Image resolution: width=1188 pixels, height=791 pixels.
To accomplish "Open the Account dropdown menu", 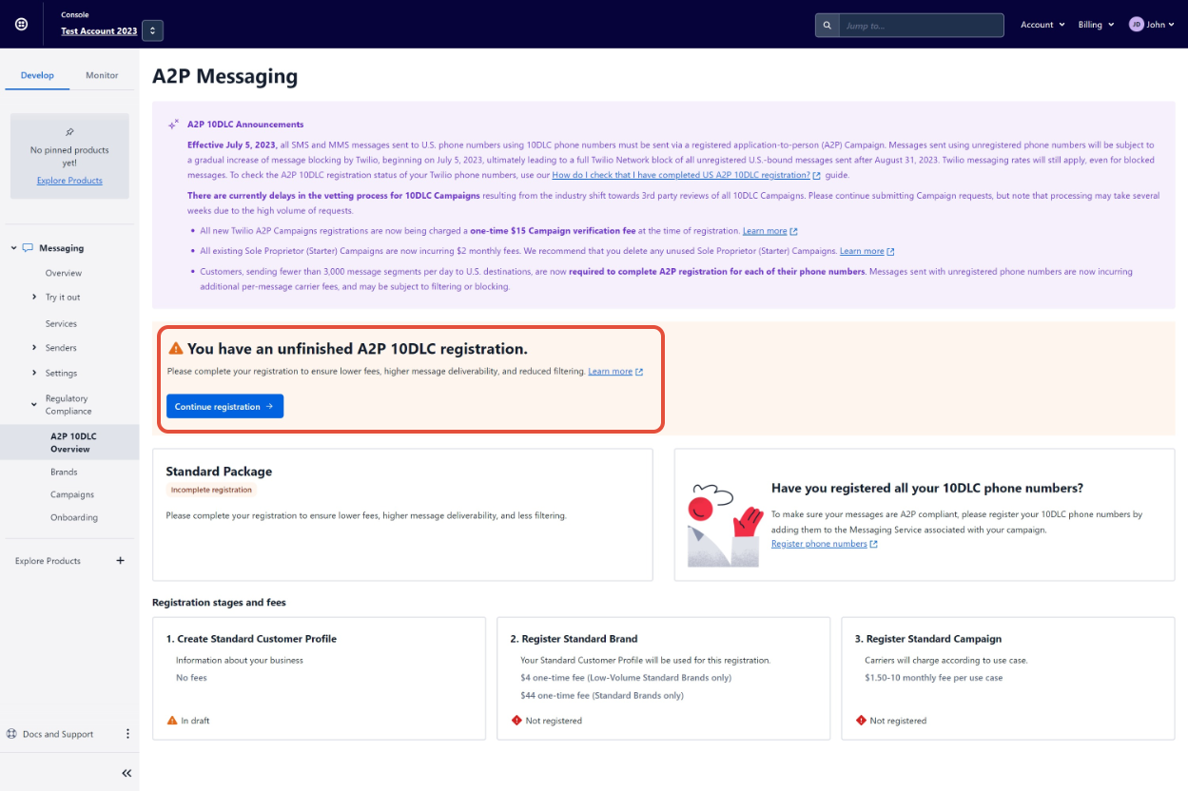I will coord(1042,25).
